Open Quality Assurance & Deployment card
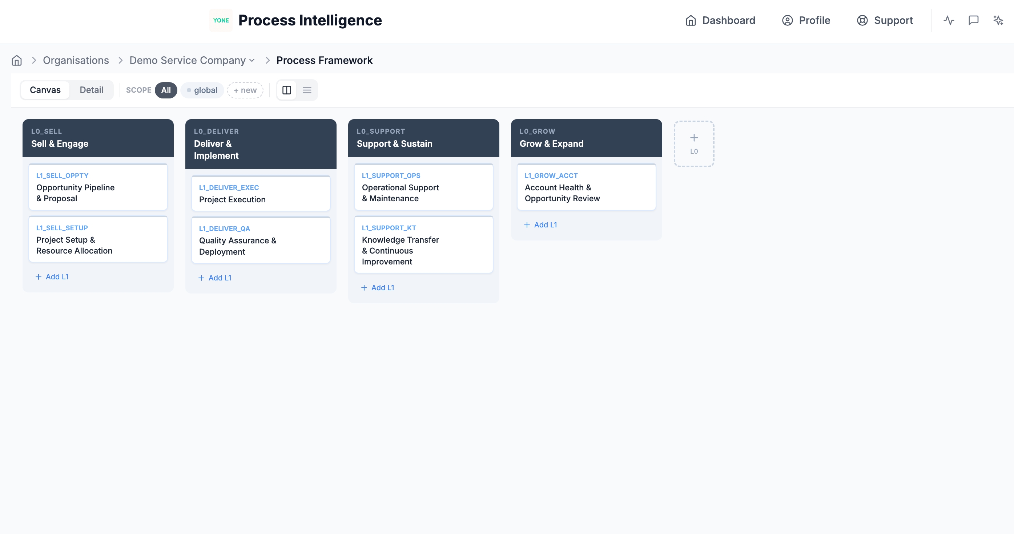This screenshot has width=1014, height=534. (261, 240)
